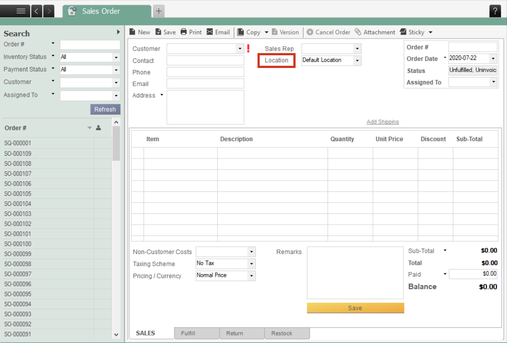Add a new tab with the plus button

click(x=159, y=11)
